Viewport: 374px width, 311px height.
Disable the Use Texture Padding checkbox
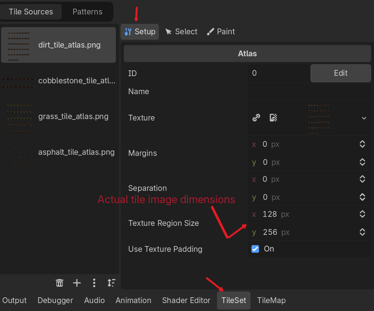pos(255,249)
